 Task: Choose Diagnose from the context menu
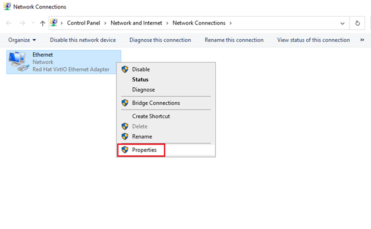point(166,90)
